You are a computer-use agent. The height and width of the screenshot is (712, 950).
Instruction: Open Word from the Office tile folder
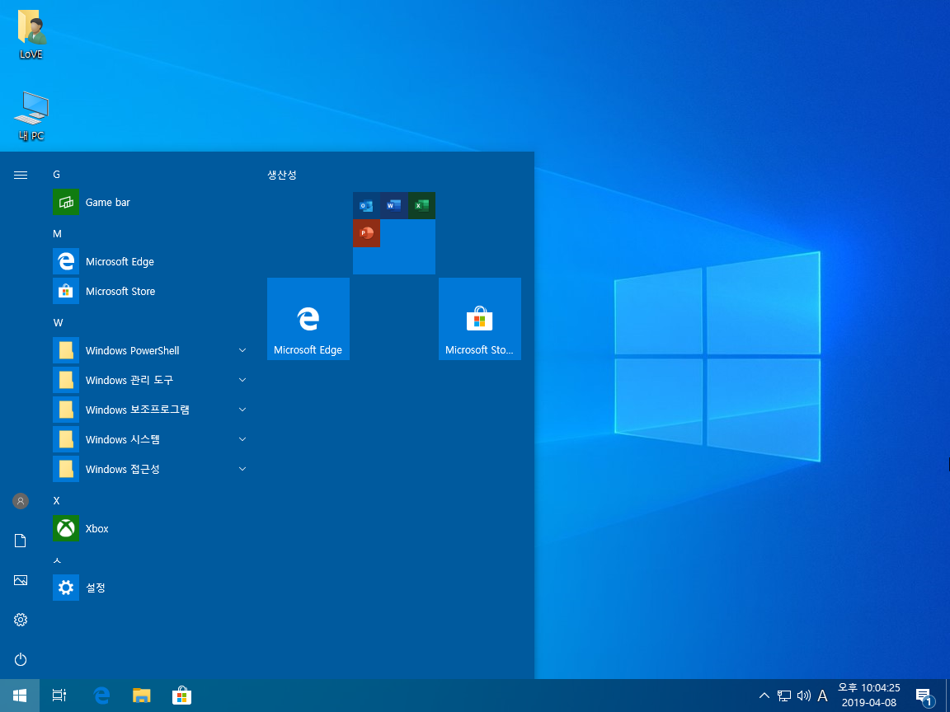(394, 206)
